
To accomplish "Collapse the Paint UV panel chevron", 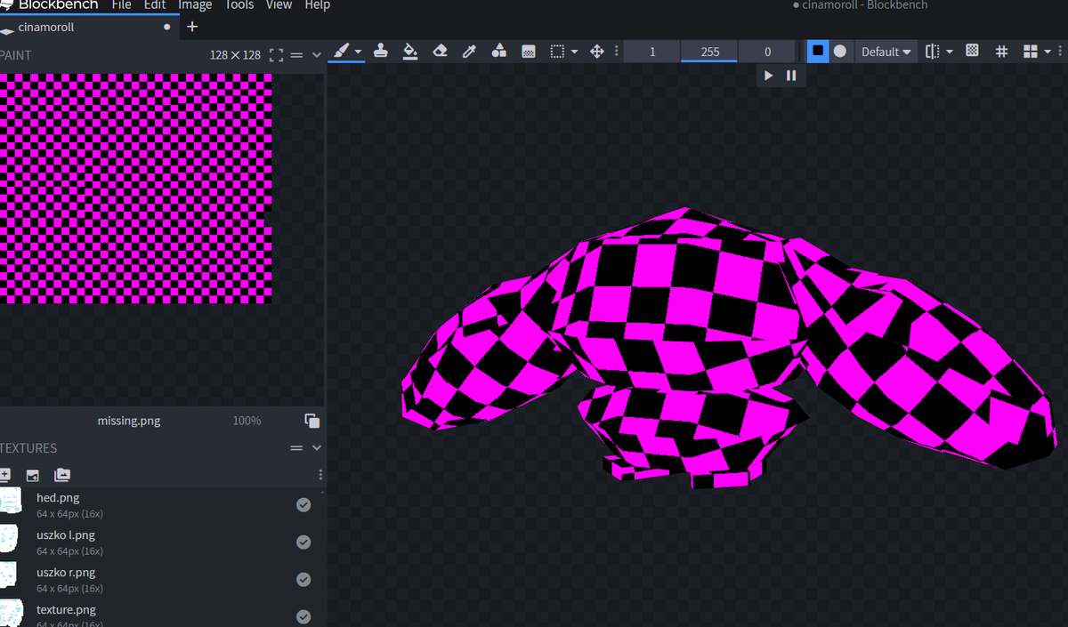I will (316, 55).
